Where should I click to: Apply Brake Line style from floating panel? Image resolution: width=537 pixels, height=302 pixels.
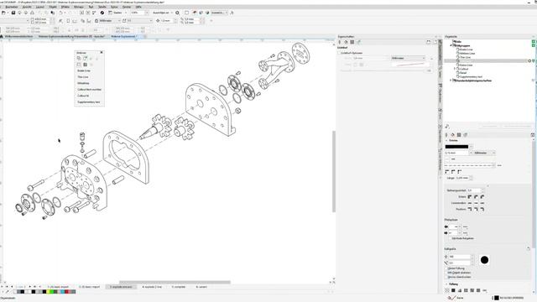[84, 70]
